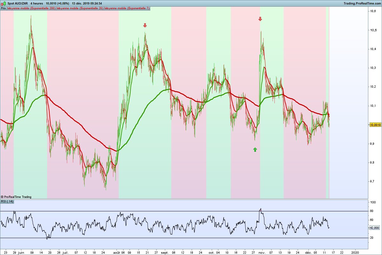Viewport: 382px width, 255px height.
Task: Click the green up arrow signal near late octobre
Action: [x=255, y=149]
